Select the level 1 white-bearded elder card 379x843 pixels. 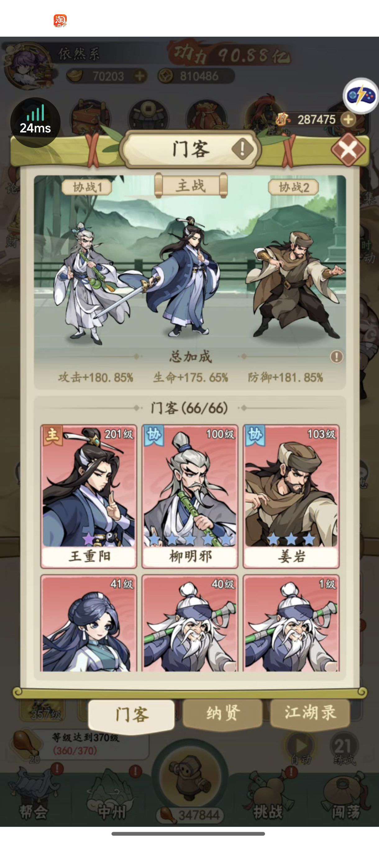[291, 623]
